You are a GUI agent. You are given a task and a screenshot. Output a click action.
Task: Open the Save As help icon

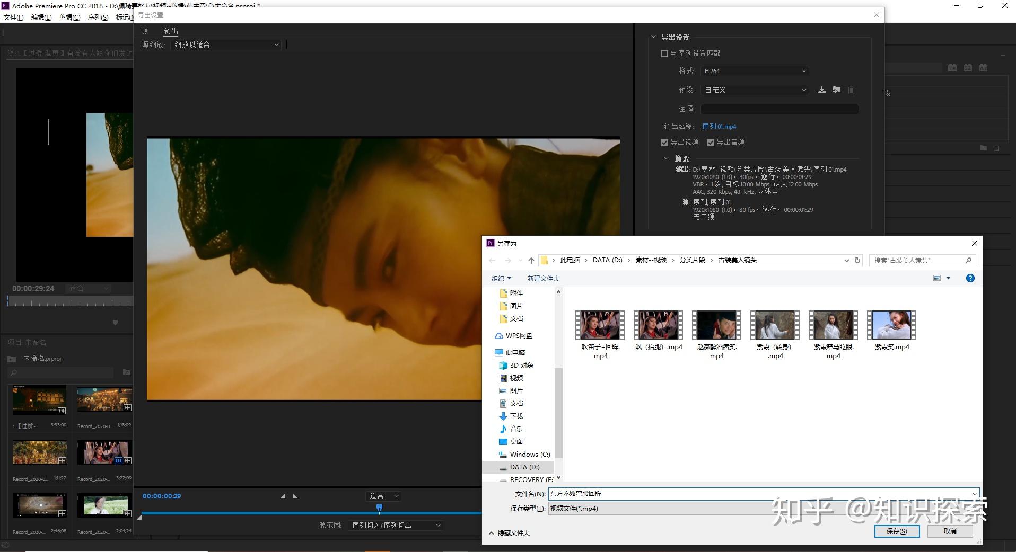pyautogui.click(x=970, y=278)
